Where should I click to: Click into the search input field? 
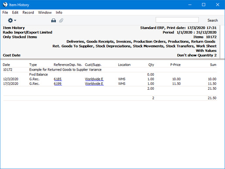tap(177, 20)
